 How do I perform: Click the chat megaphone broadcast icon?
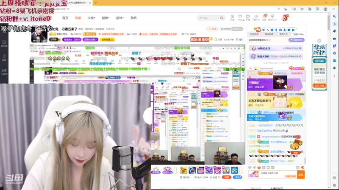coord(255,167)
